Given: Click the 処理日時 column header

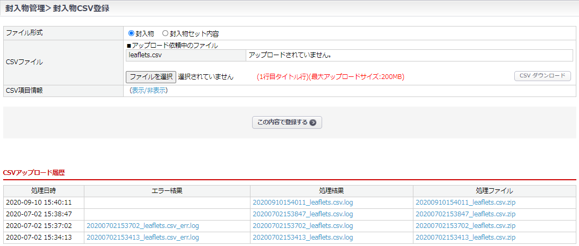Looking at the screenshot, I should (x=44, y=191).
